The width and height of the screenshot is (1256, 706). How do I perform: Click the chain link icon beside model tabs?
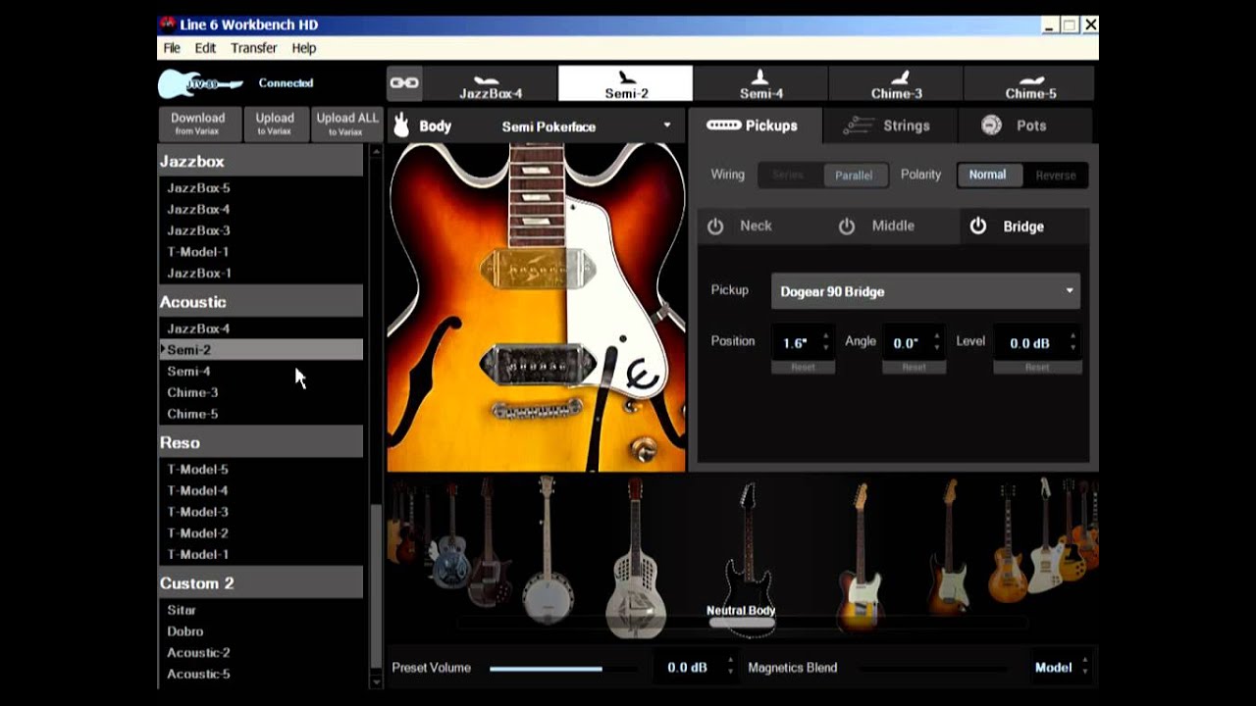404,83
